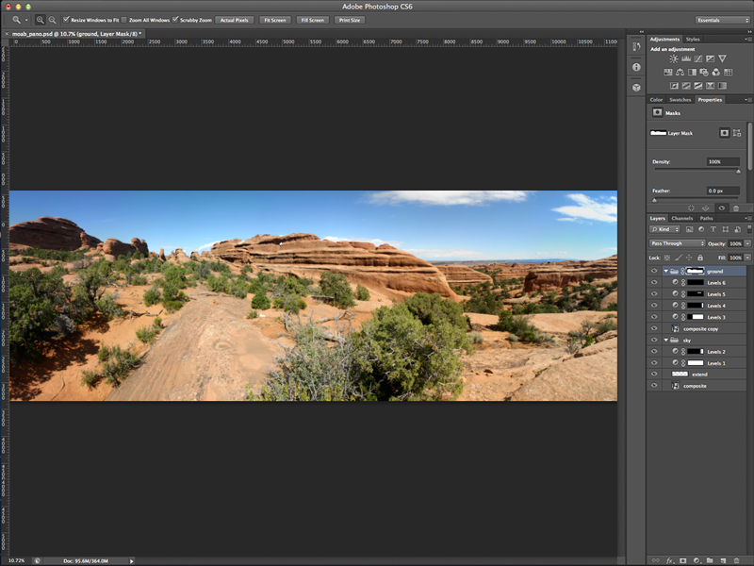Image resolution: width=754 pixels, height=566 pixels.
Task: Open the Opacity slider dropdown arrow
Action: (x=747, y=243)
